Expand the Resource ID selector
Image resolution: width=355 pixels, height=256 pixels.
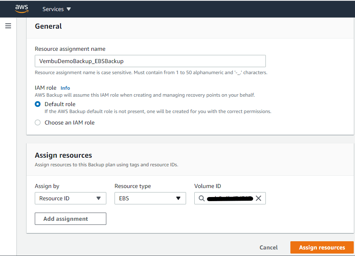(70, 198)
